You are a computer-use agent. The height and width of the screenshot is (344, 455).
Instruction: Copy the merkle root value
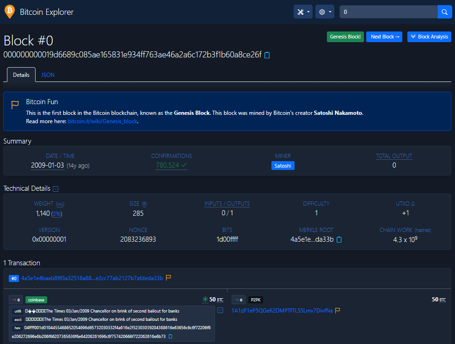pos(339,239)
